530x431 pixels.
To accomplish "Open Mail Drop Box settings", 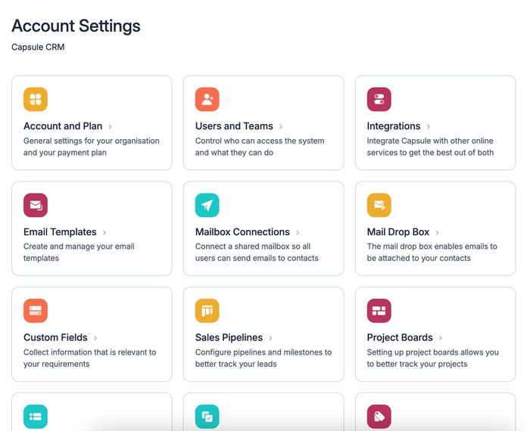I will coord(397,232).
